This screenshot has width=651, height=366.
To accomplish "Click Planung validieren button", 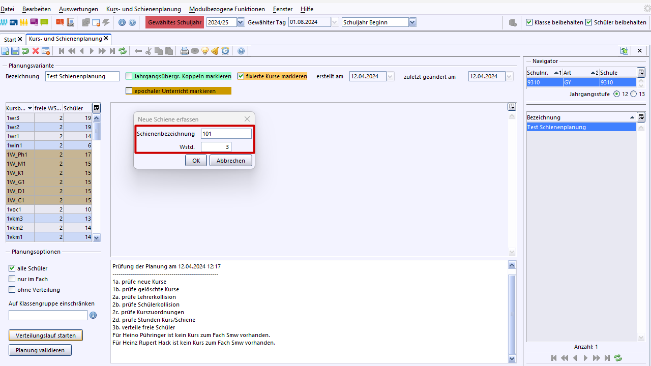I will [40, 350].
